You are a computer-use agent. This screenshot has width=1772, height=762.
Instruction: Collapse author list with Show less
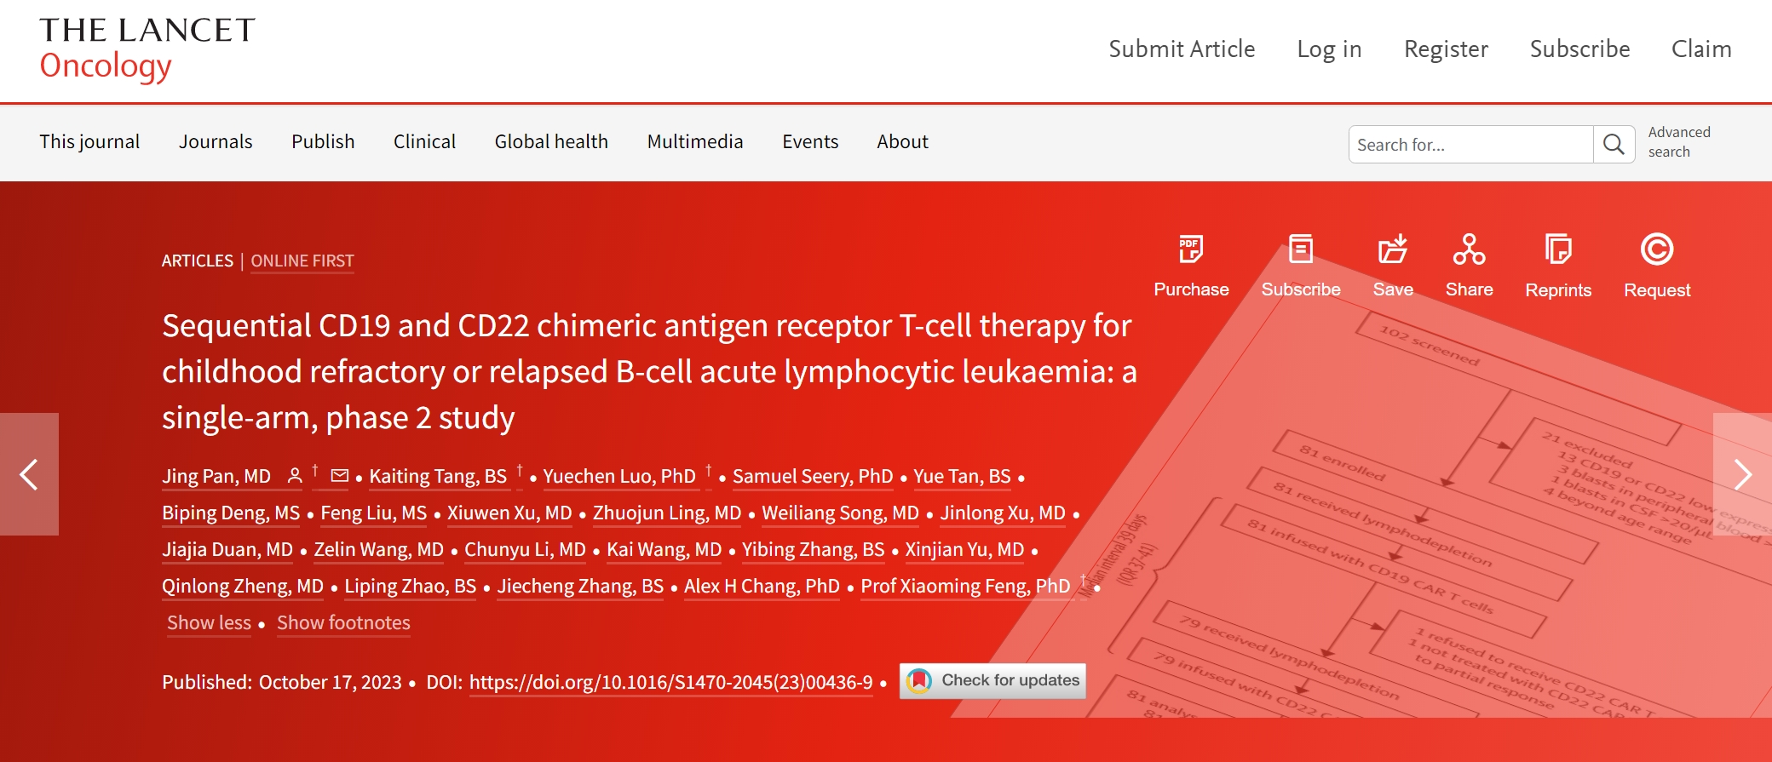(209, 623)
